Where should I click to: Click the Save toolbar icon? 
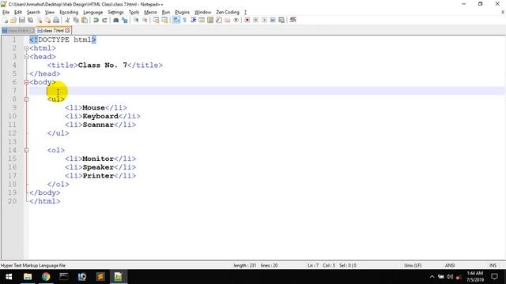(22, 20)
